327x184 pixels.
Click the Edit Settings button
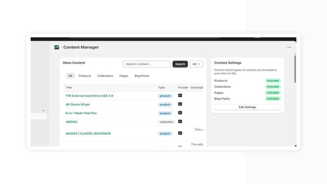point(247,107)
